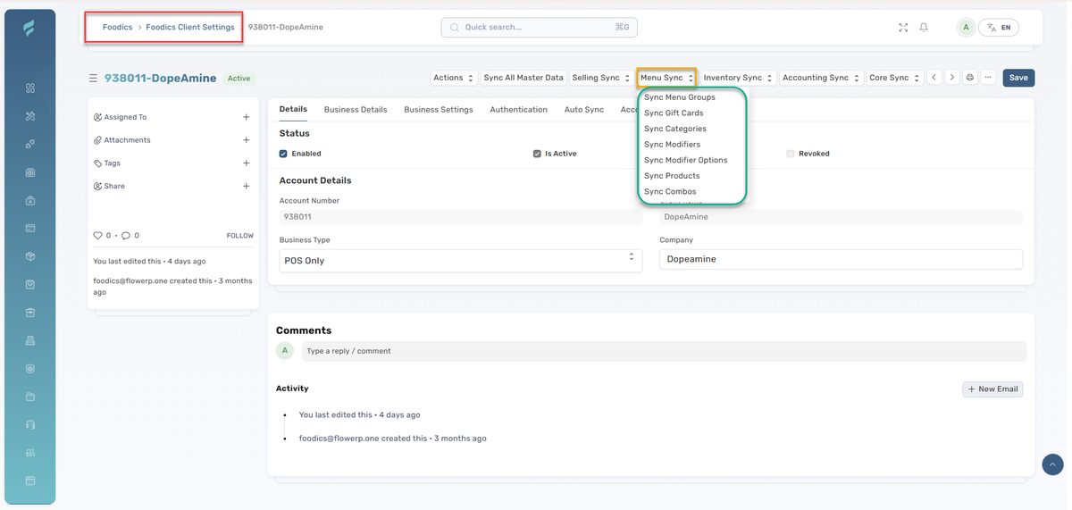
Task: Uncheck the Is Active checkbox
Action: tap(537, 154)
